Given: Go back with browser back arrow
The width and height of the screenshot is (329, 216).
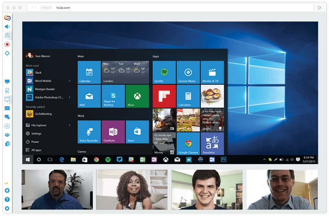Looking at the screenshot, I should pos(32,8).
